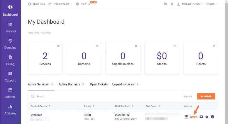Go to Affiliates in the sidebar
Image resolution: width=228 pixels, height=124 pixels.
click(x=10, y=110)
